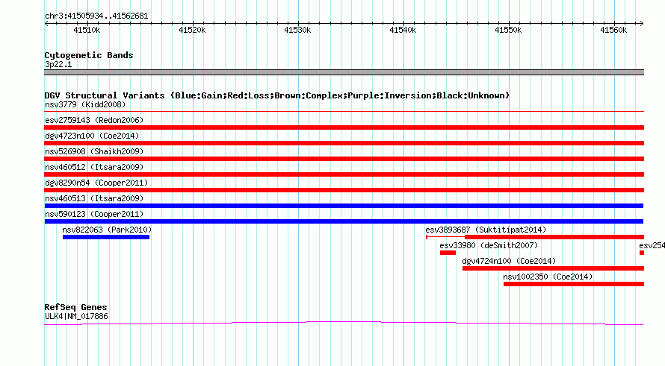
Task: Click the RefSeq Genes track title
Action: 76,307
